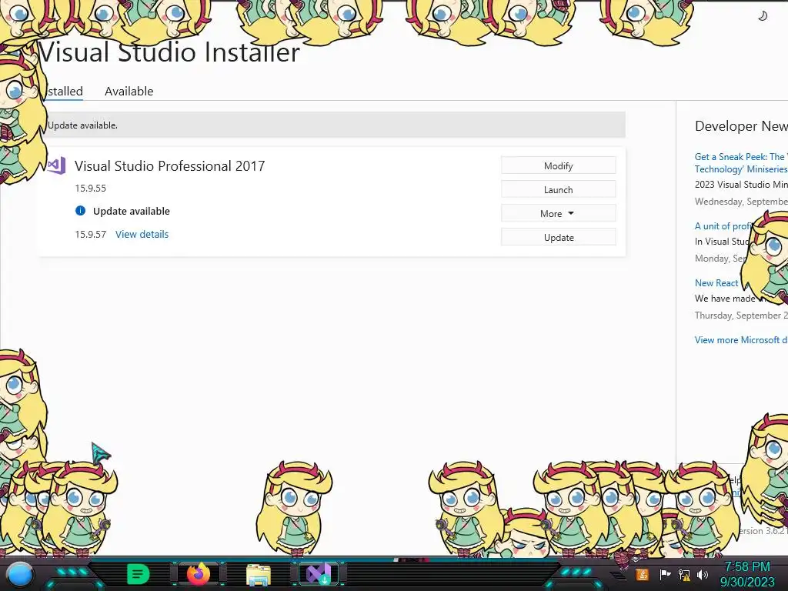Click the Modify button
Viewport: 788px width, 591px height.
click(x=559, y=165)
